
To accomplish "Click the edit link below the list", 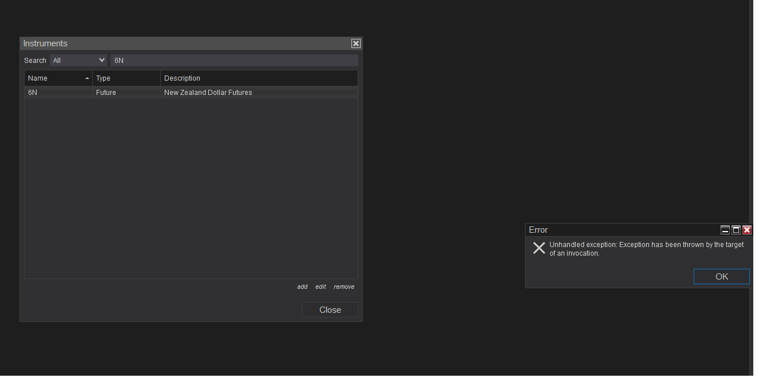I will tap(321, 286).
